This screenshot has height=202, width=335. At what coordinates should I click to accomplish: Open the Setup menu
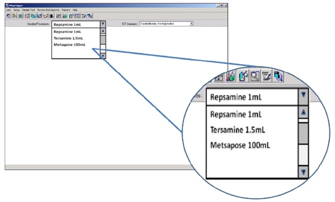(16, 10)
